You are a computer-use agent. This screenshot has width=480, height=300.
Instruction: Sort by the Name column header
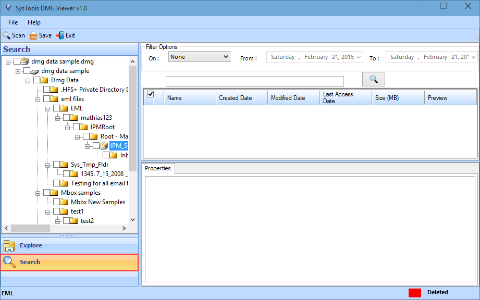coord(190,98)
